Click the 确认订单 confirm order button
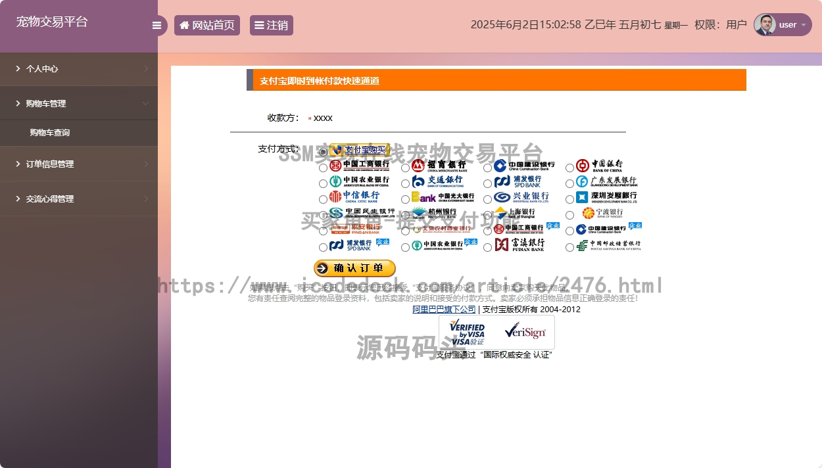The width and height of the screenshot is (822, 468). tap(355, 268)
